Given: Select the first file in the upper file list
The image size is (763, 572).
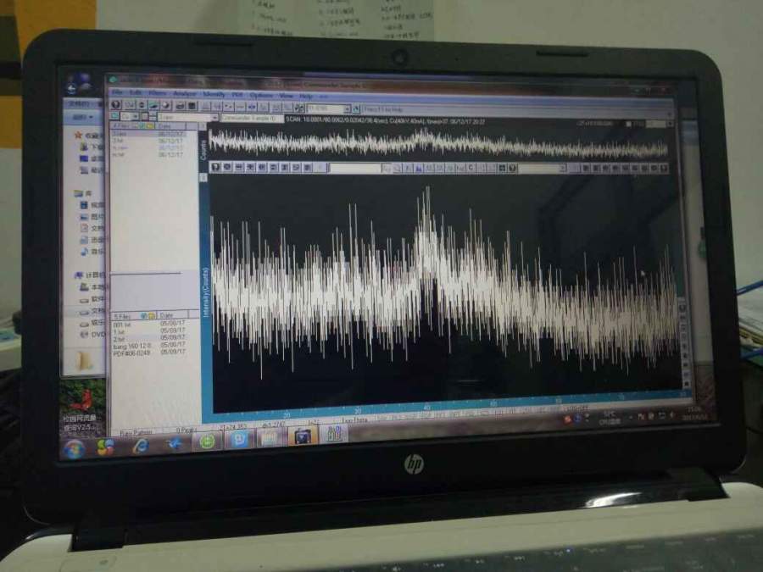Looking at the screenshot, I should click(148, 133).
